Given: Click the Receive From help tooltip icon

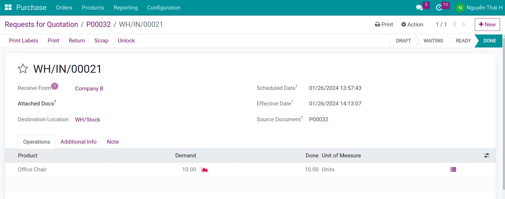Looking at the screenshot, I should point(55,86).
